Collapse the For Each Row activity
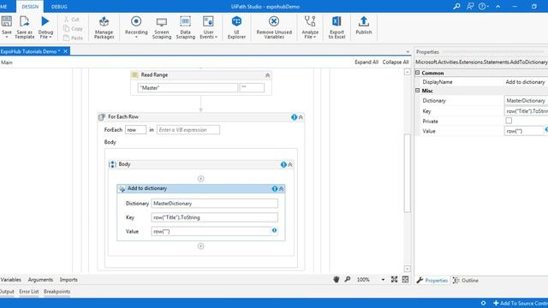 [301, 117]
